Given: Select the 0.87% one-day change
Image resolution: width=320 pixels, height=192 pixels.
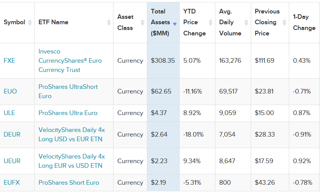Looking at the screenshot, I should point(302,113).
